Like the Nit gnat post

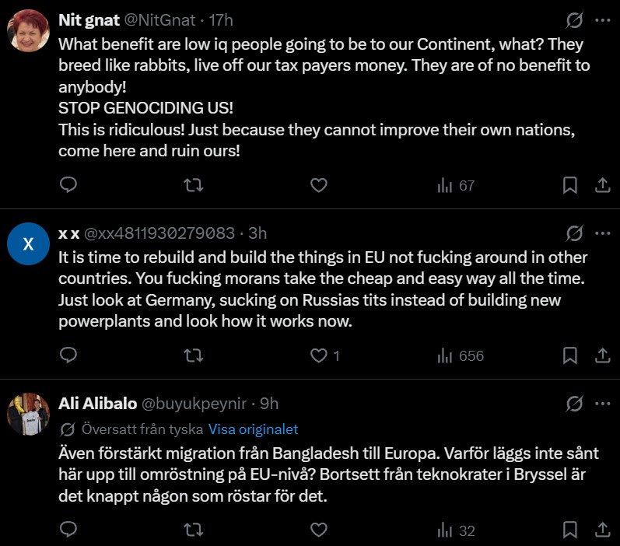coord(318,185)
